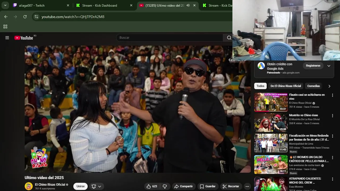Click the webcam overlay feed

286,30
